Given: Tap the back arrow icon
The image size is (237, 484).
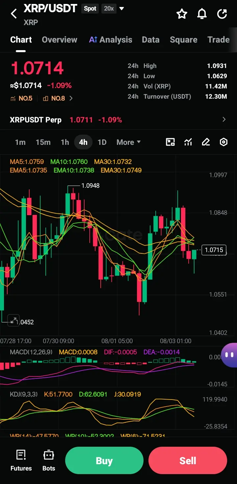Looking at the screenshot, I should click(13, 14).
